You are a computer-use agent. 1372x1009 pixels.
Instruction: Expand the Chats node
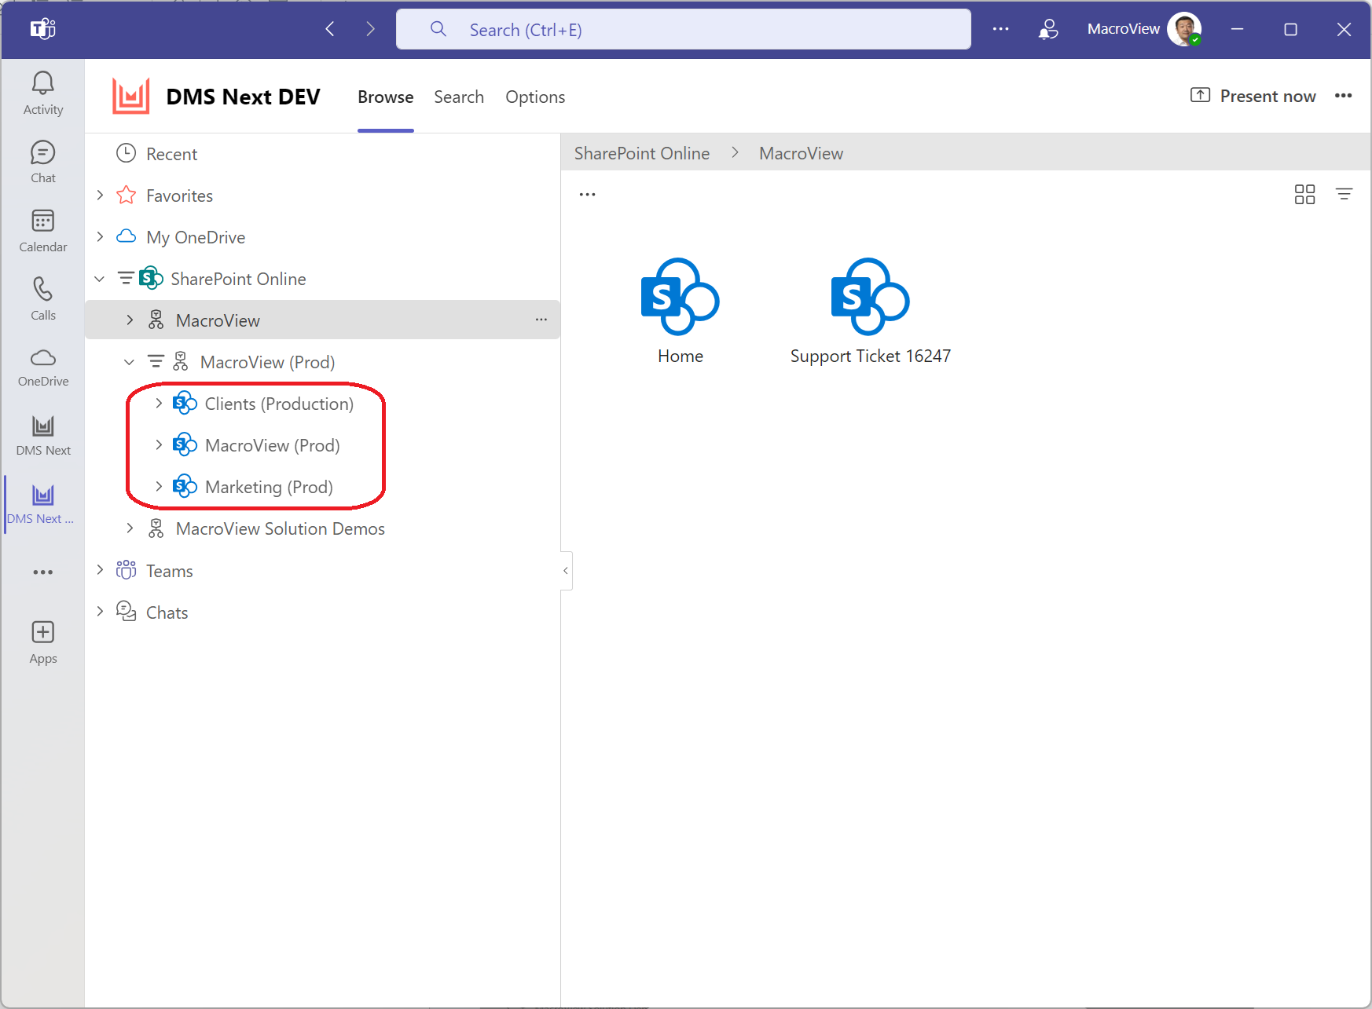[x=100, y=612]
